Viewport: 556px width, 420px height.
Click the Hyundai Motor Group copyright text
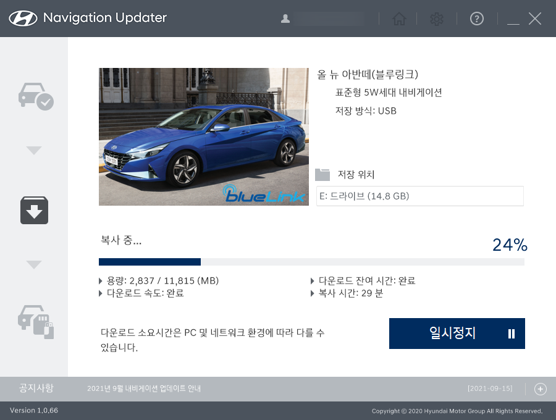(457, 411)
